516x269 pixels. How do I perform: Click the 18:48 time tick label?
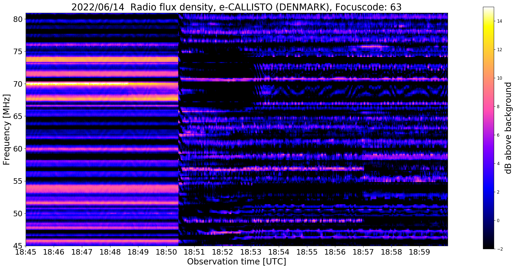[x=110, y=252]
